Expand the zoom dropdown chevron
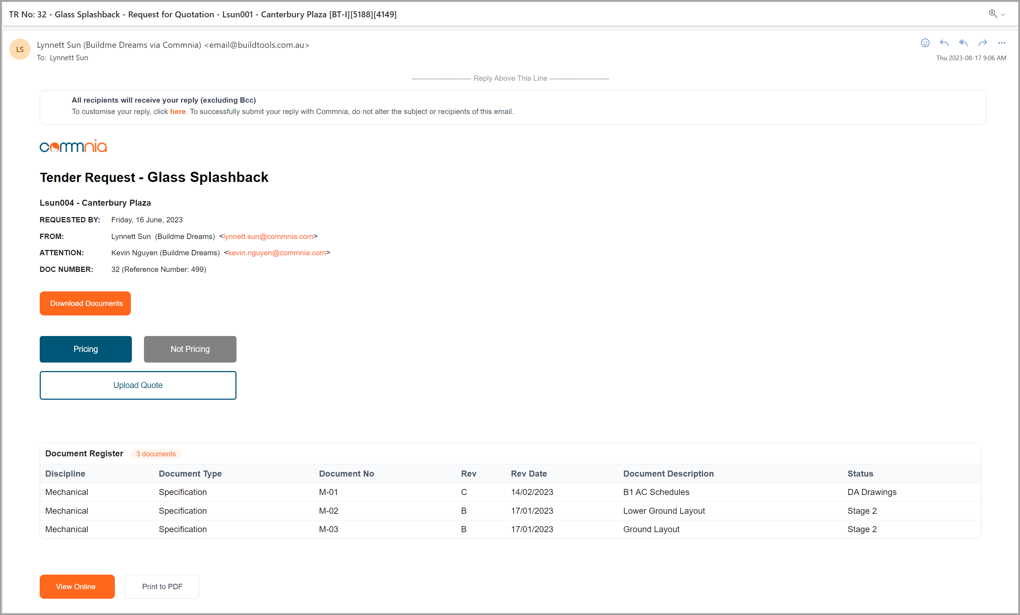The height and width of the screenshot is (615, 1020). [1003, 15]
